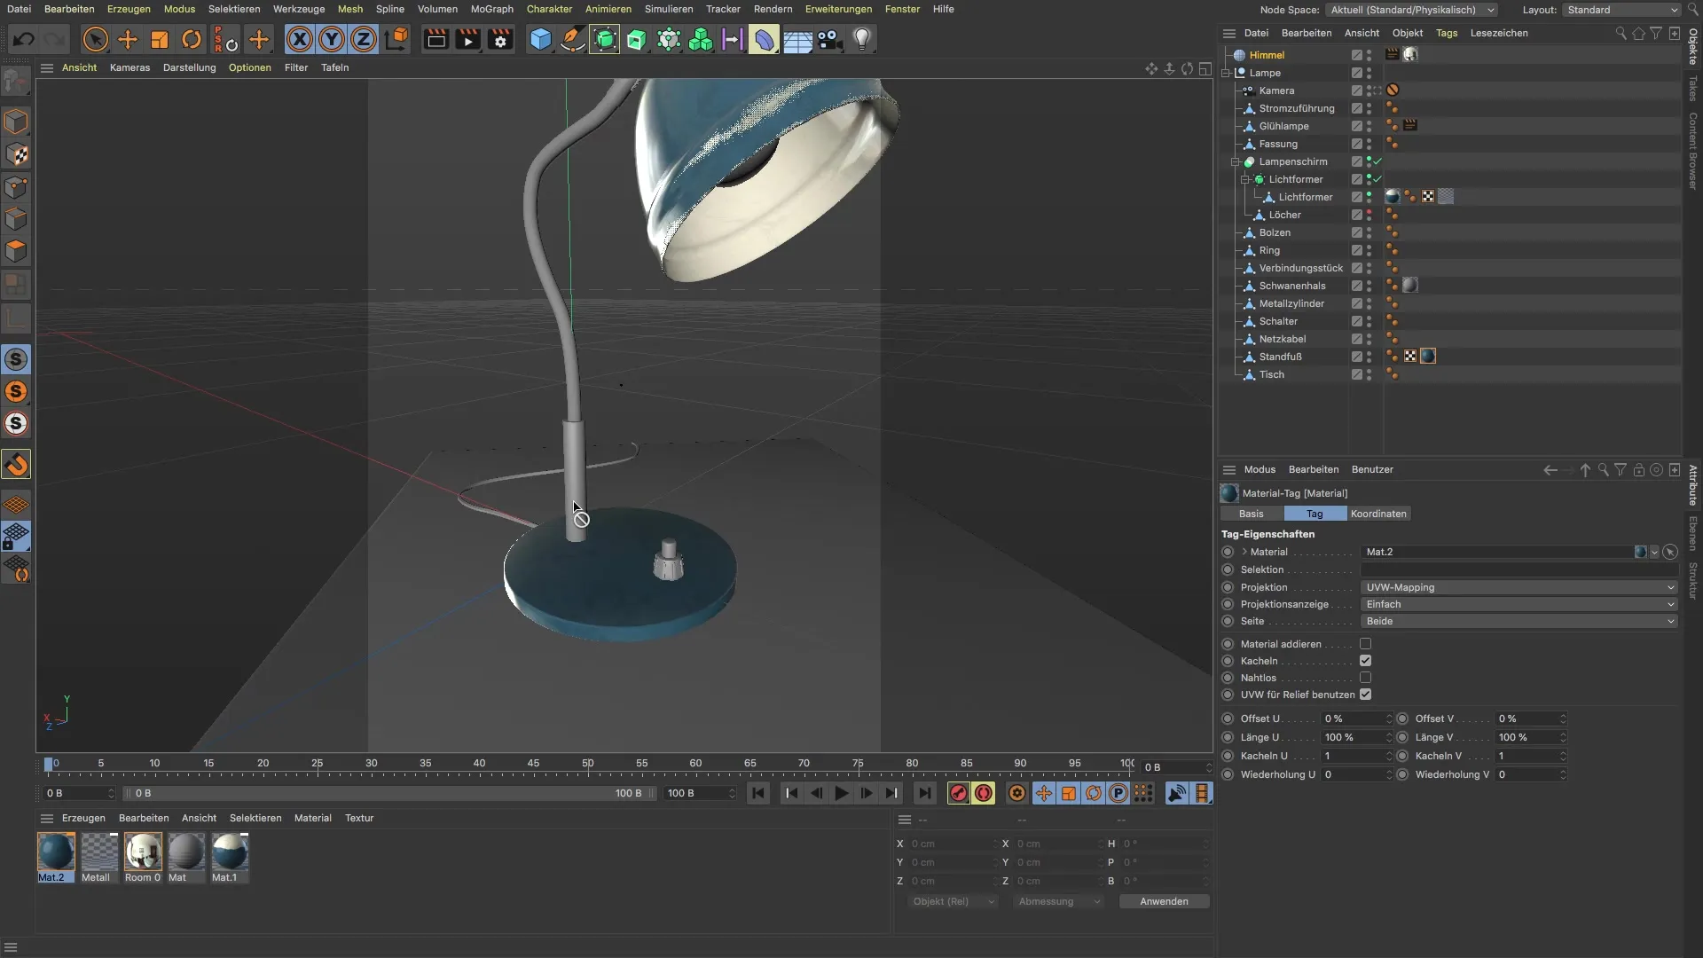The height and width of the screenshot is (958, 1703).
Task: Click the magnet-style Axis tool icon
Action: pyautogui.click(x=17, y=465)
